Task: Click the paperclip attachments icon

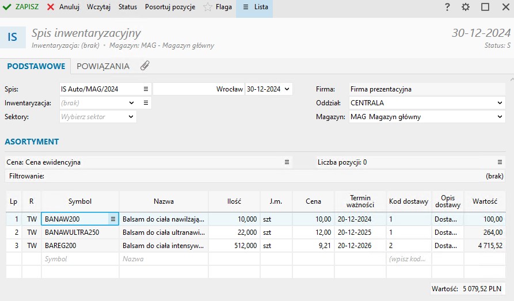Action: [145, 66]
